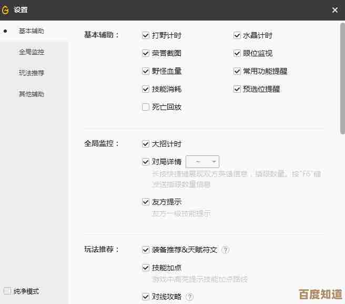Screen dimensions: 345x304
Task: Uncheck 野怪血量 option
Action: [x=146, y=71]
